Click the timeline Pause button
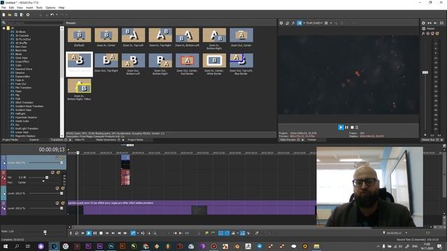The width and height of the screenshot is (447, 251). 95,233
